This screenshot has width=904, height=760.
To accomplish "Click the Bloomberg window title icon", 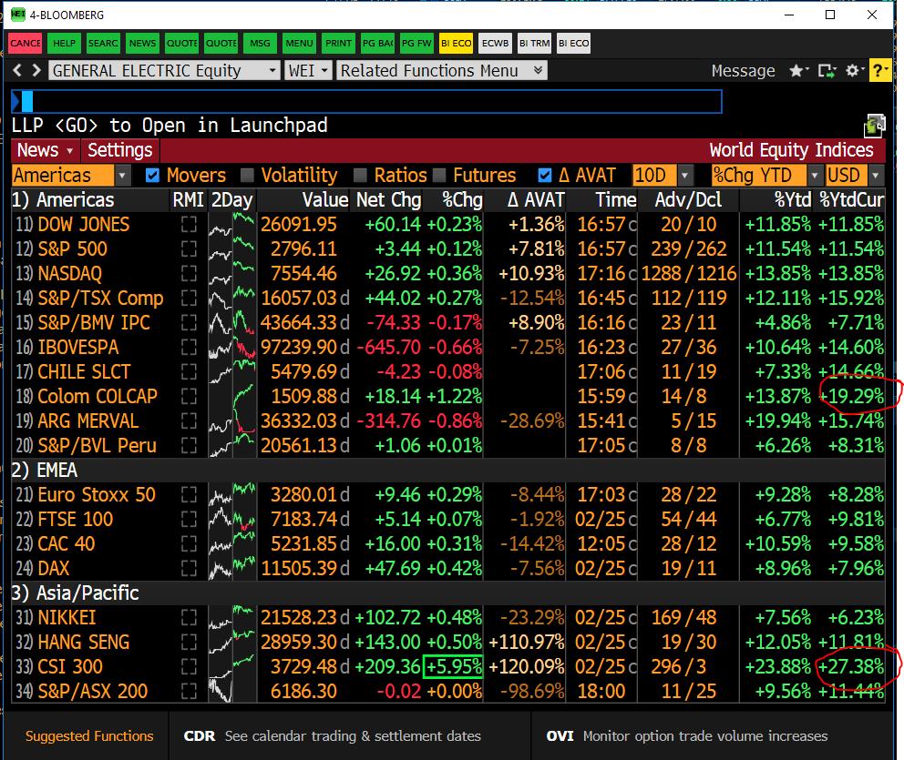I will [x=18, y=15].
